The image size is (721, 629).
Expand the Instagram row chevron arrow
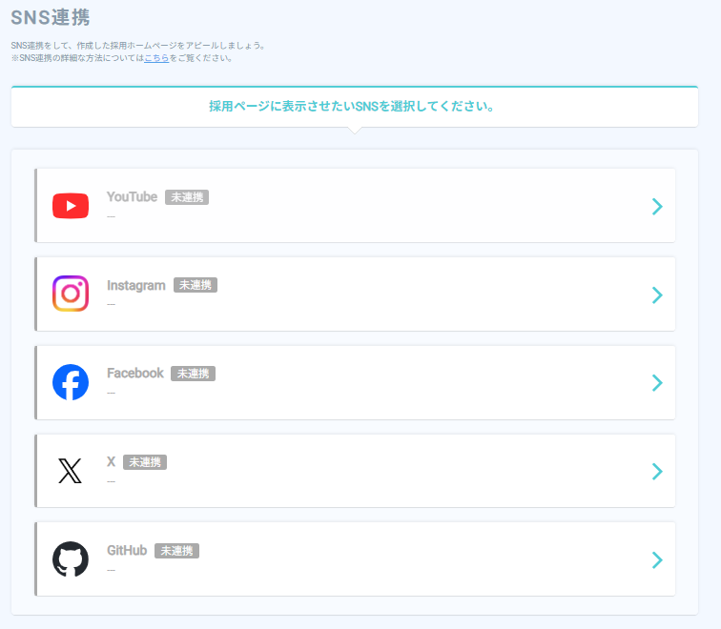(656, 294)
